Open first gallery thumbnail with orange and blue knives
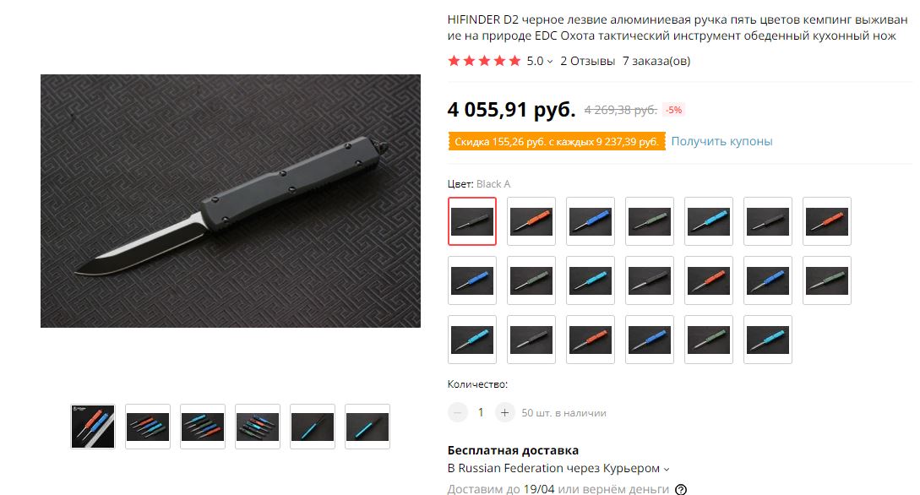 pyautogui.click(x=93, y=427)
